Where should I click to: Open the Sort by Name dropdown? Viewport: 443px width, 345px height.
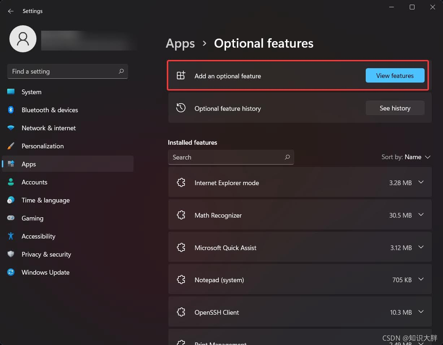[406, 157]
